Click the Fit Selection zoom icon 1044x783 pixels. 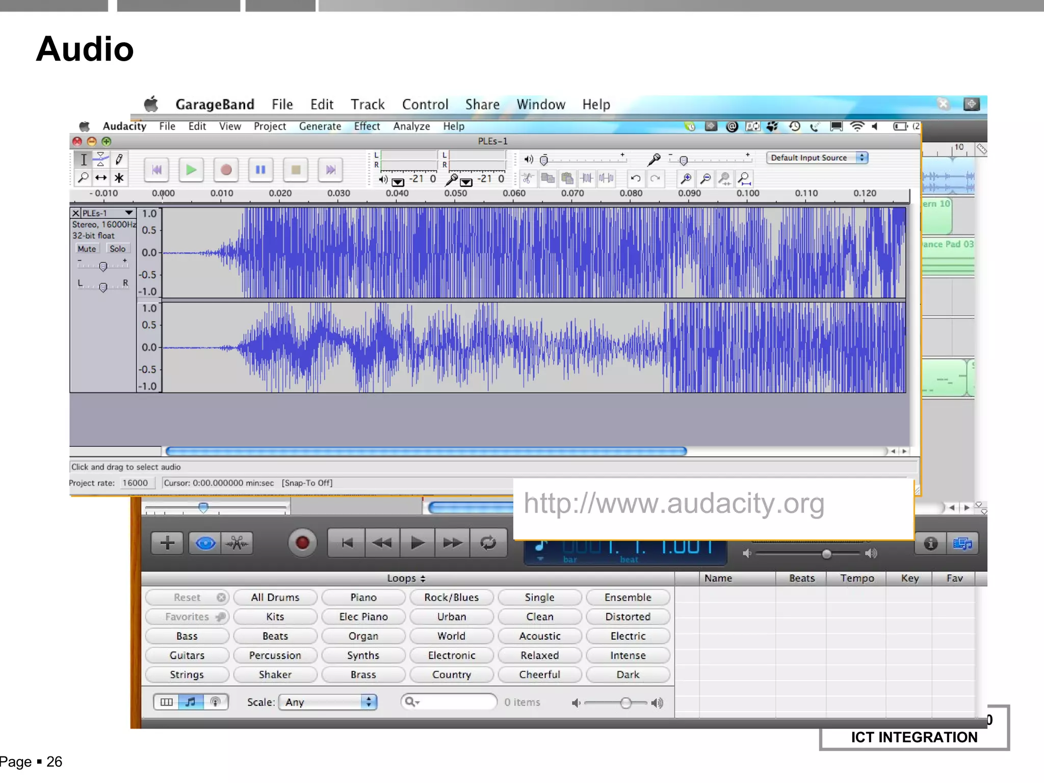pyautogui.click(x=724, y=178)
